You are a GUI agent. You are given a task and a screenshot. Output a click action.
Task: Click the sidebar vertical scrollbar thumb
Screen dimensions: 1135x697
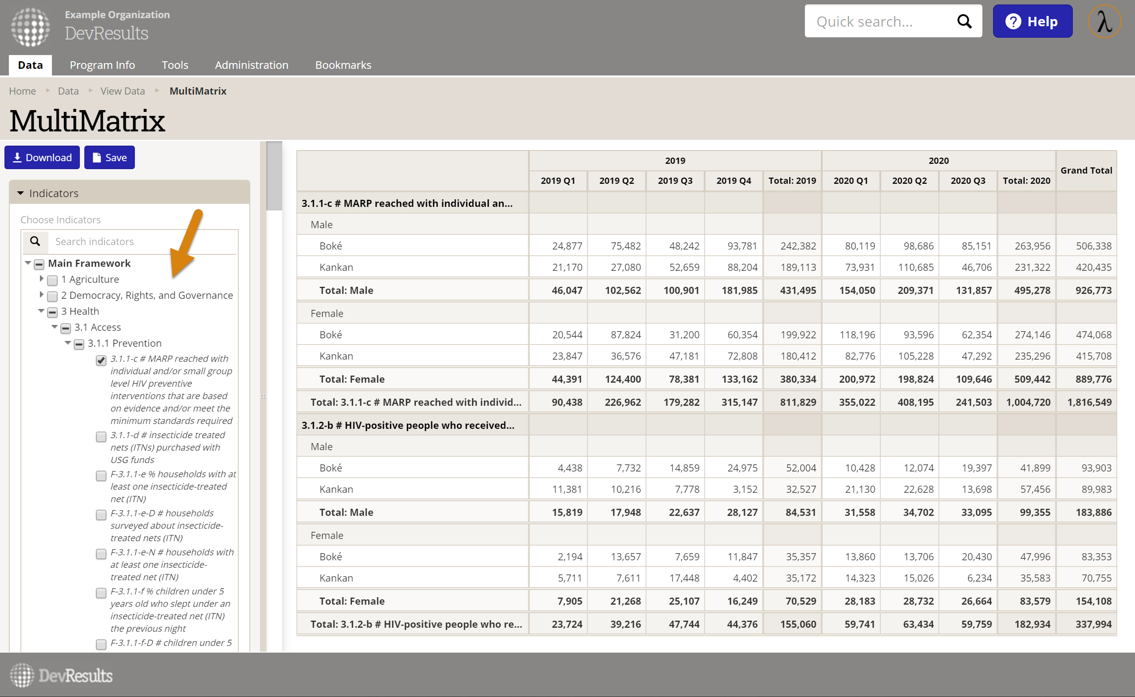point(274,176)
